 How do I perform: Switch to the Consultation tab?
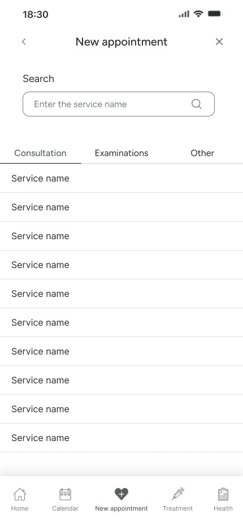coord(40,153)
